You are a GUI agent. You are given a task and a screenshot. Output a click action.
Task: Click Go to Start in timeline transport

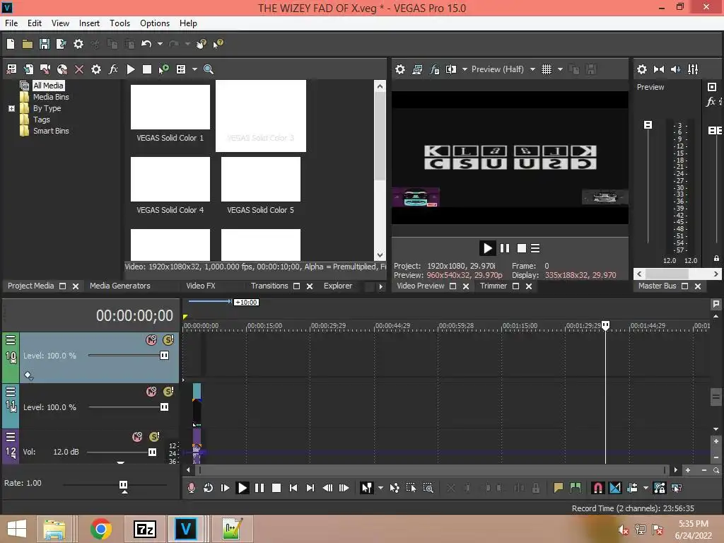point(293,488)
